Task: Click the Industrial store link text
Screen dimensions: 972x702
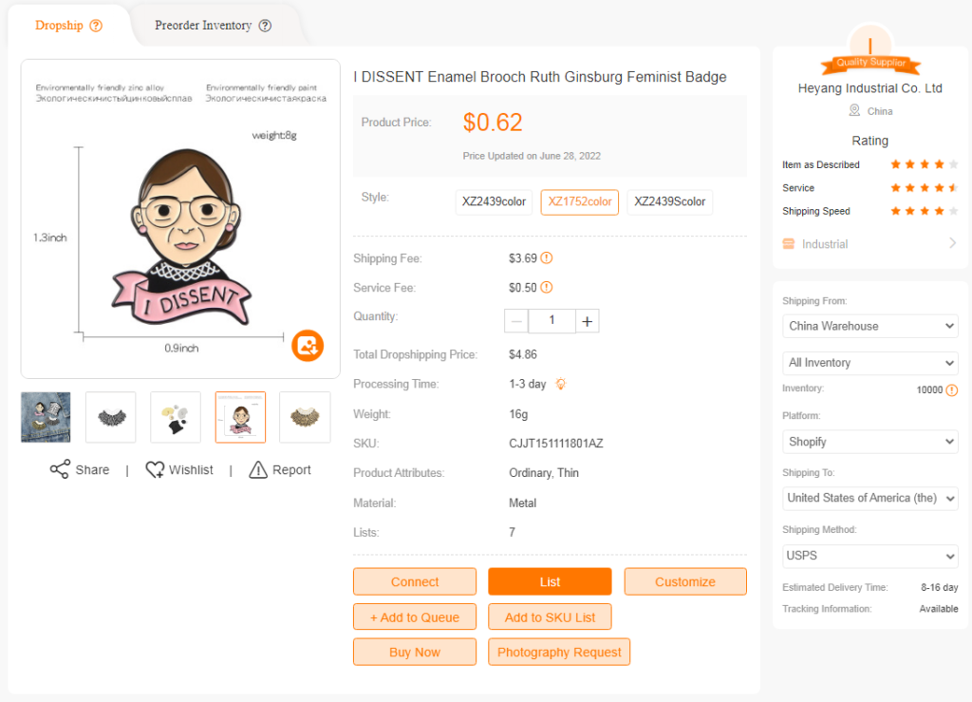Action: pos(825,244)
